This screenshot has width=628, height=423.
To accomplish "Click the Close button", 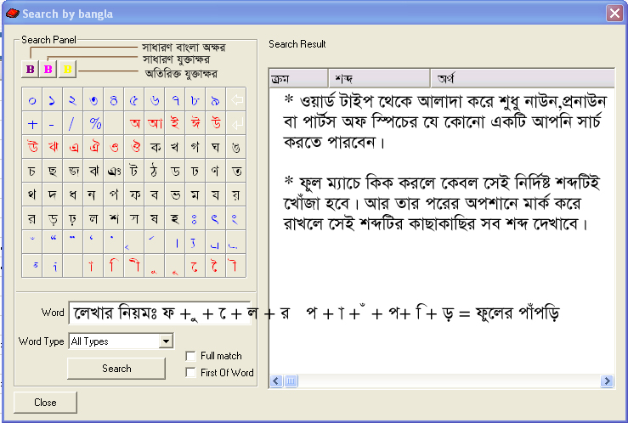I will (45, 403).
